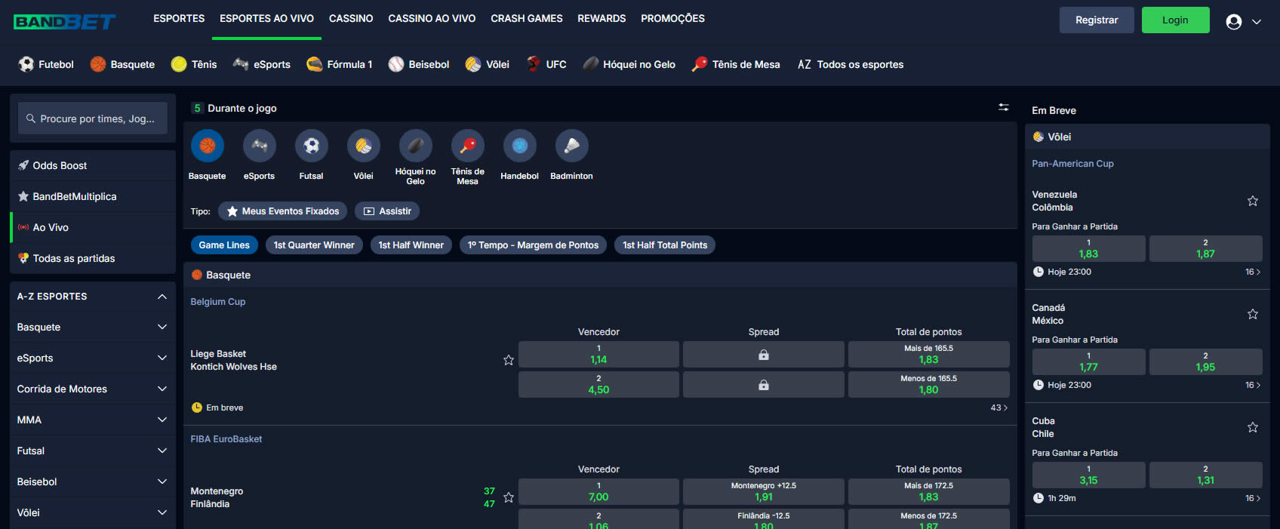The width and height of the screenshot is (1280, 529).
Task: Open Futebol from the sports bar
Action: (46, 64)
